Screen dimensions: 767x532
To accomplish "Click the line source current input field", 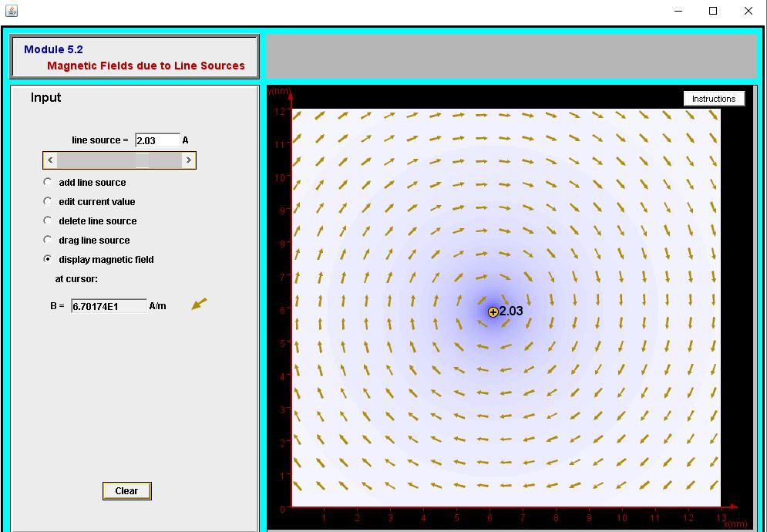I will [157, 140].
